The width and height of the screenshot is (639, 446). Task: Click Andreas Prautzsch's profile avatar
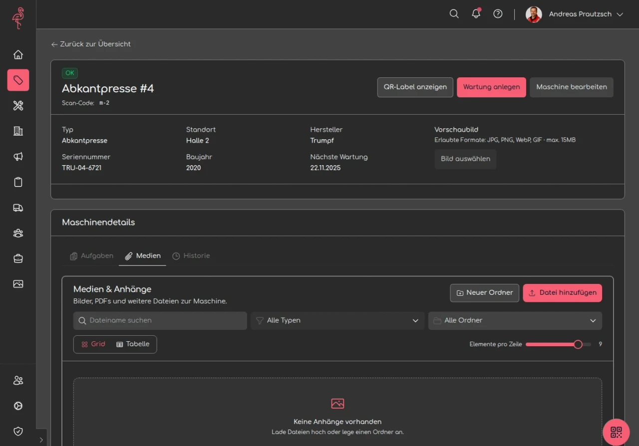534,14
